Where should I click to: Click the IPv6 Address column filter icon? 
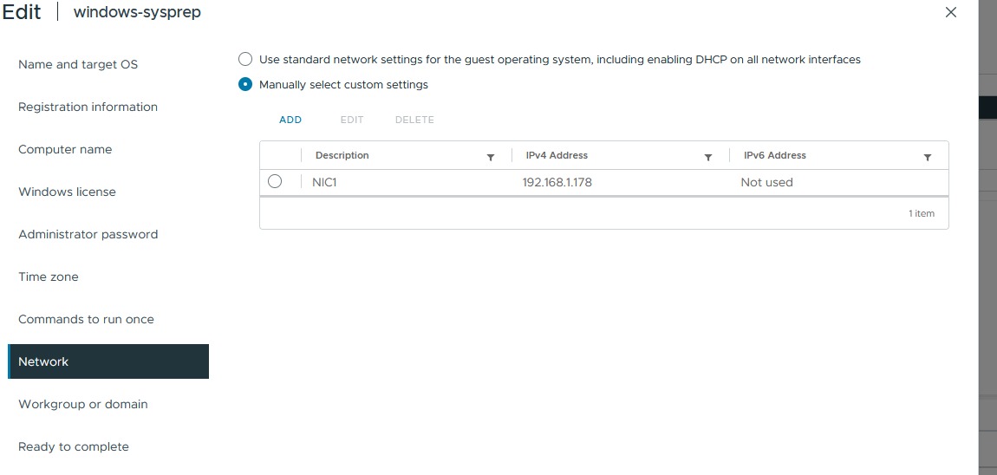pos(927,158)
